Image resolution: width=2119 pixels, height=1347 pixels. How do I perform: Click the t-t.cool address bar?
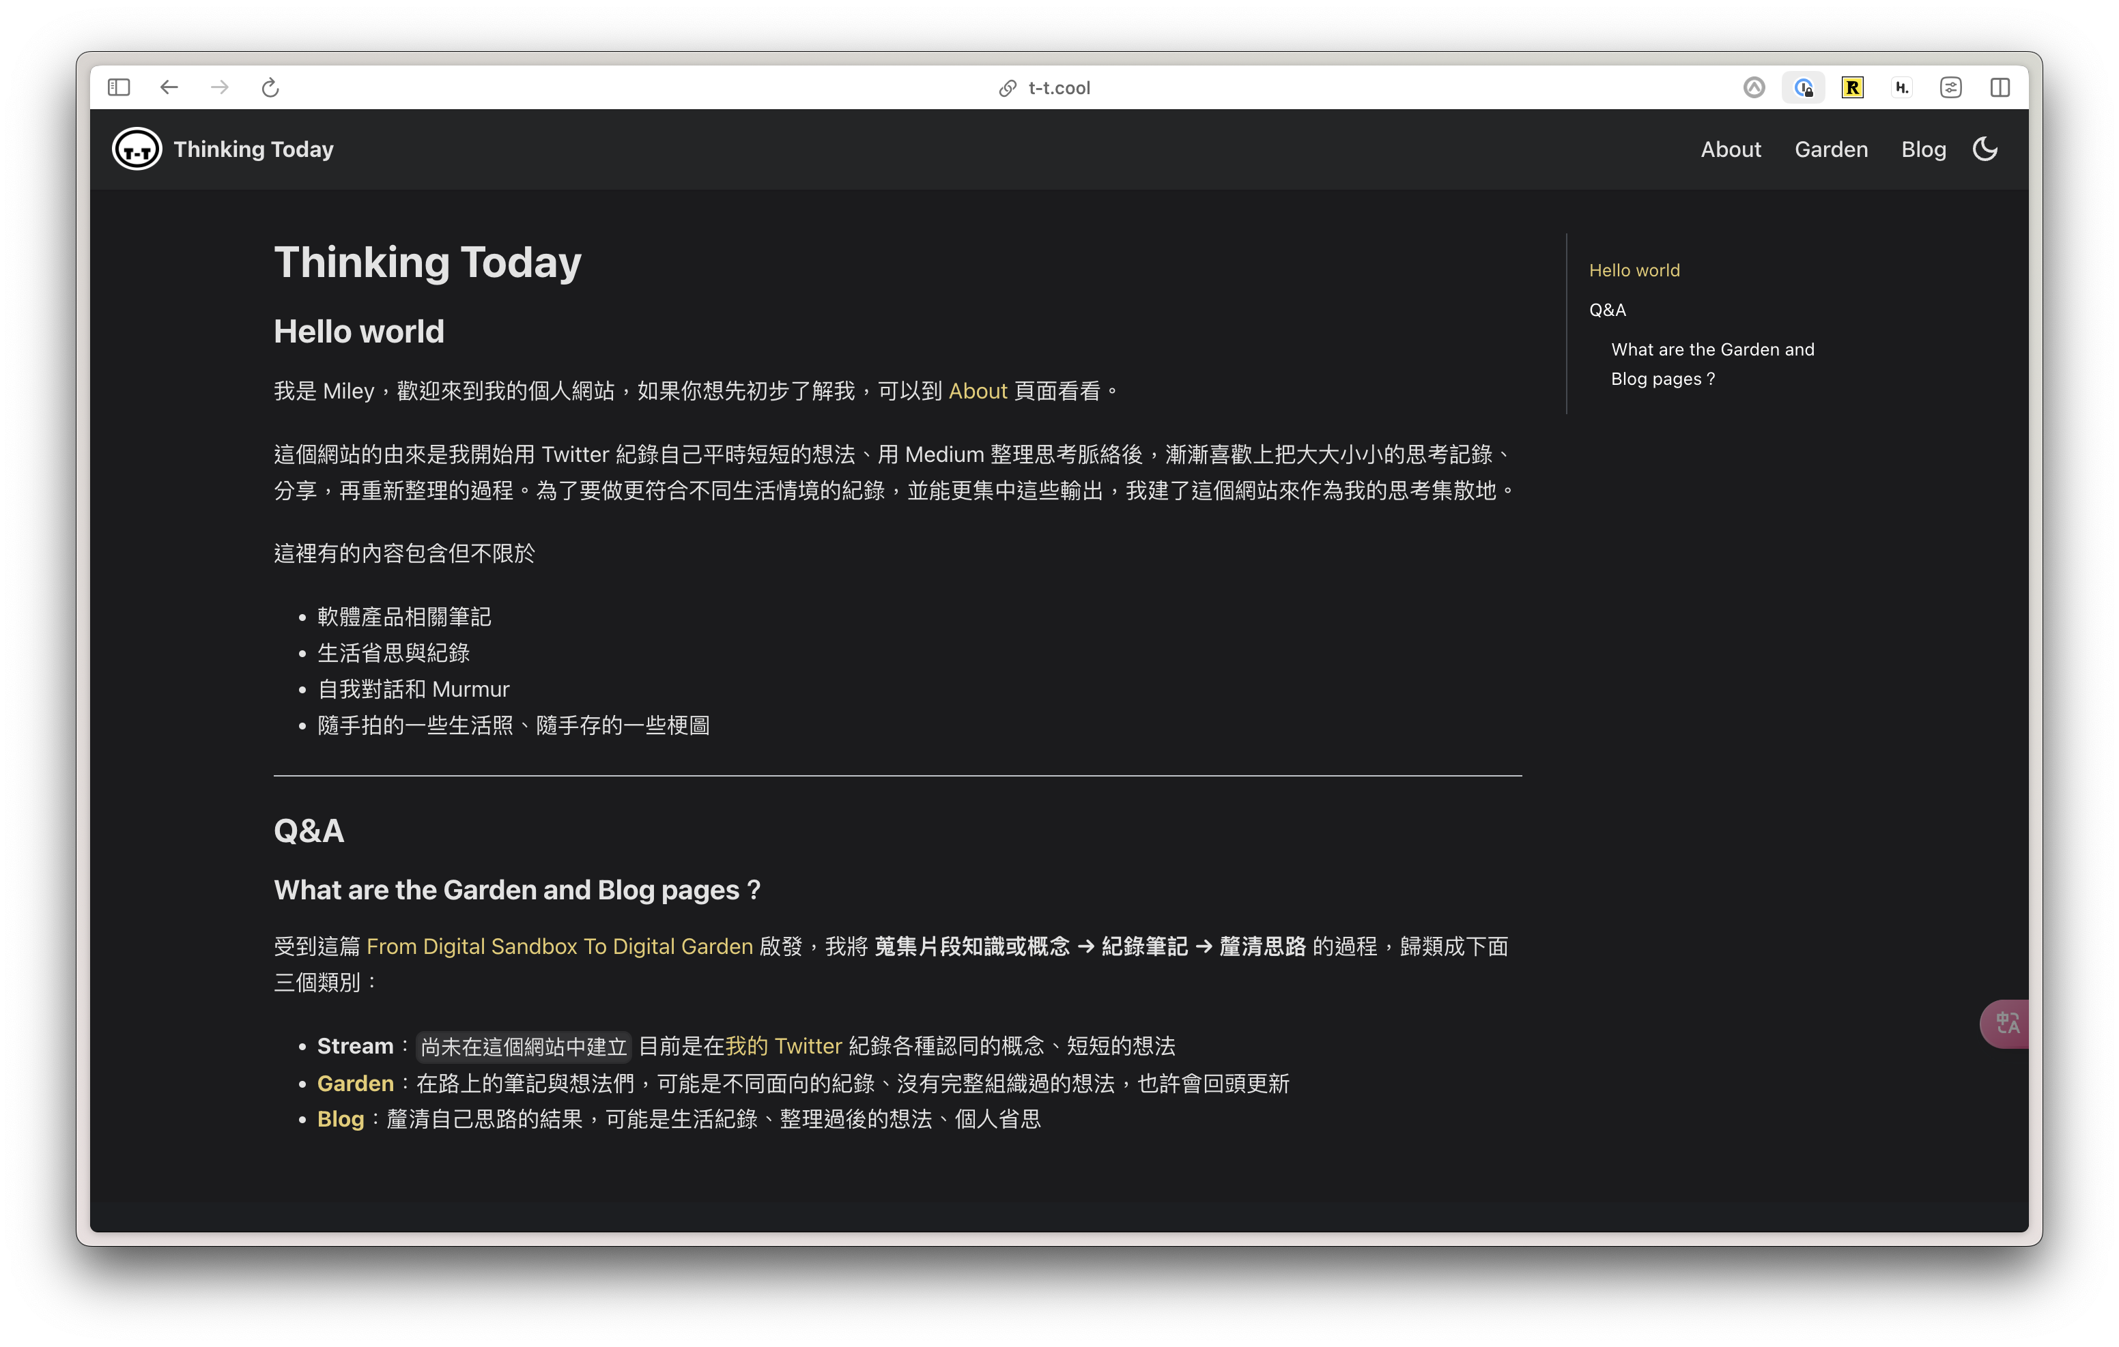point(1059,88)
